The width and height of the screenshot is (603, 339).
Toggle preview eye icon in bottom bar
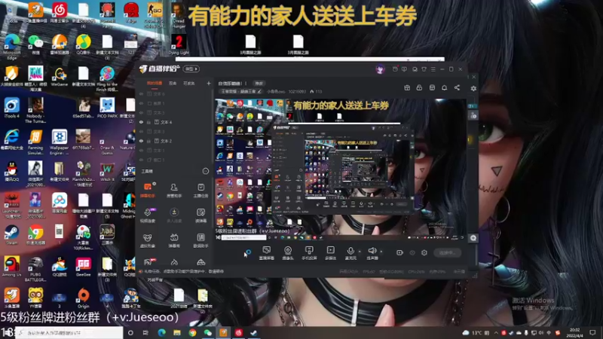[412, 252]
